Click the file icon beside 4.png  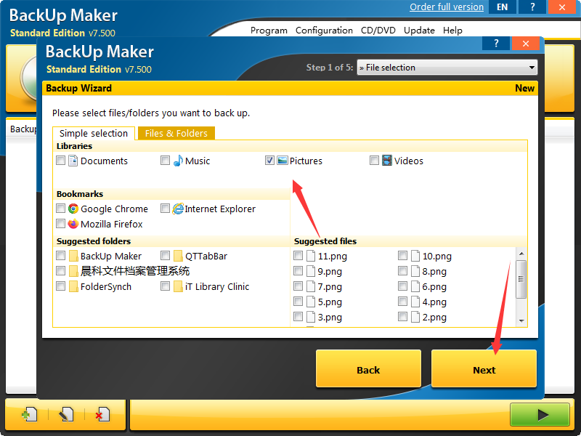(x=415, y=302)
